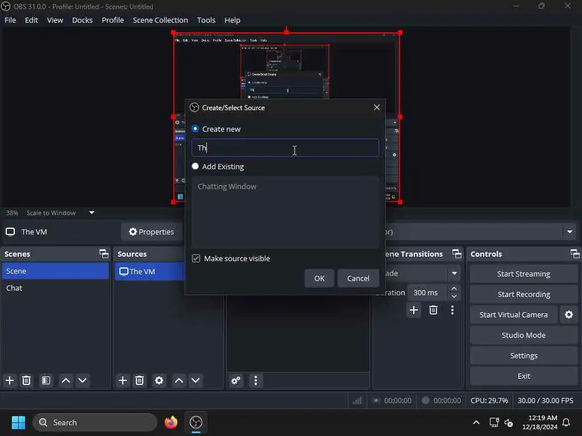Close the Create/Select Source dialog
Screen dimensions: 582x436
377,107
